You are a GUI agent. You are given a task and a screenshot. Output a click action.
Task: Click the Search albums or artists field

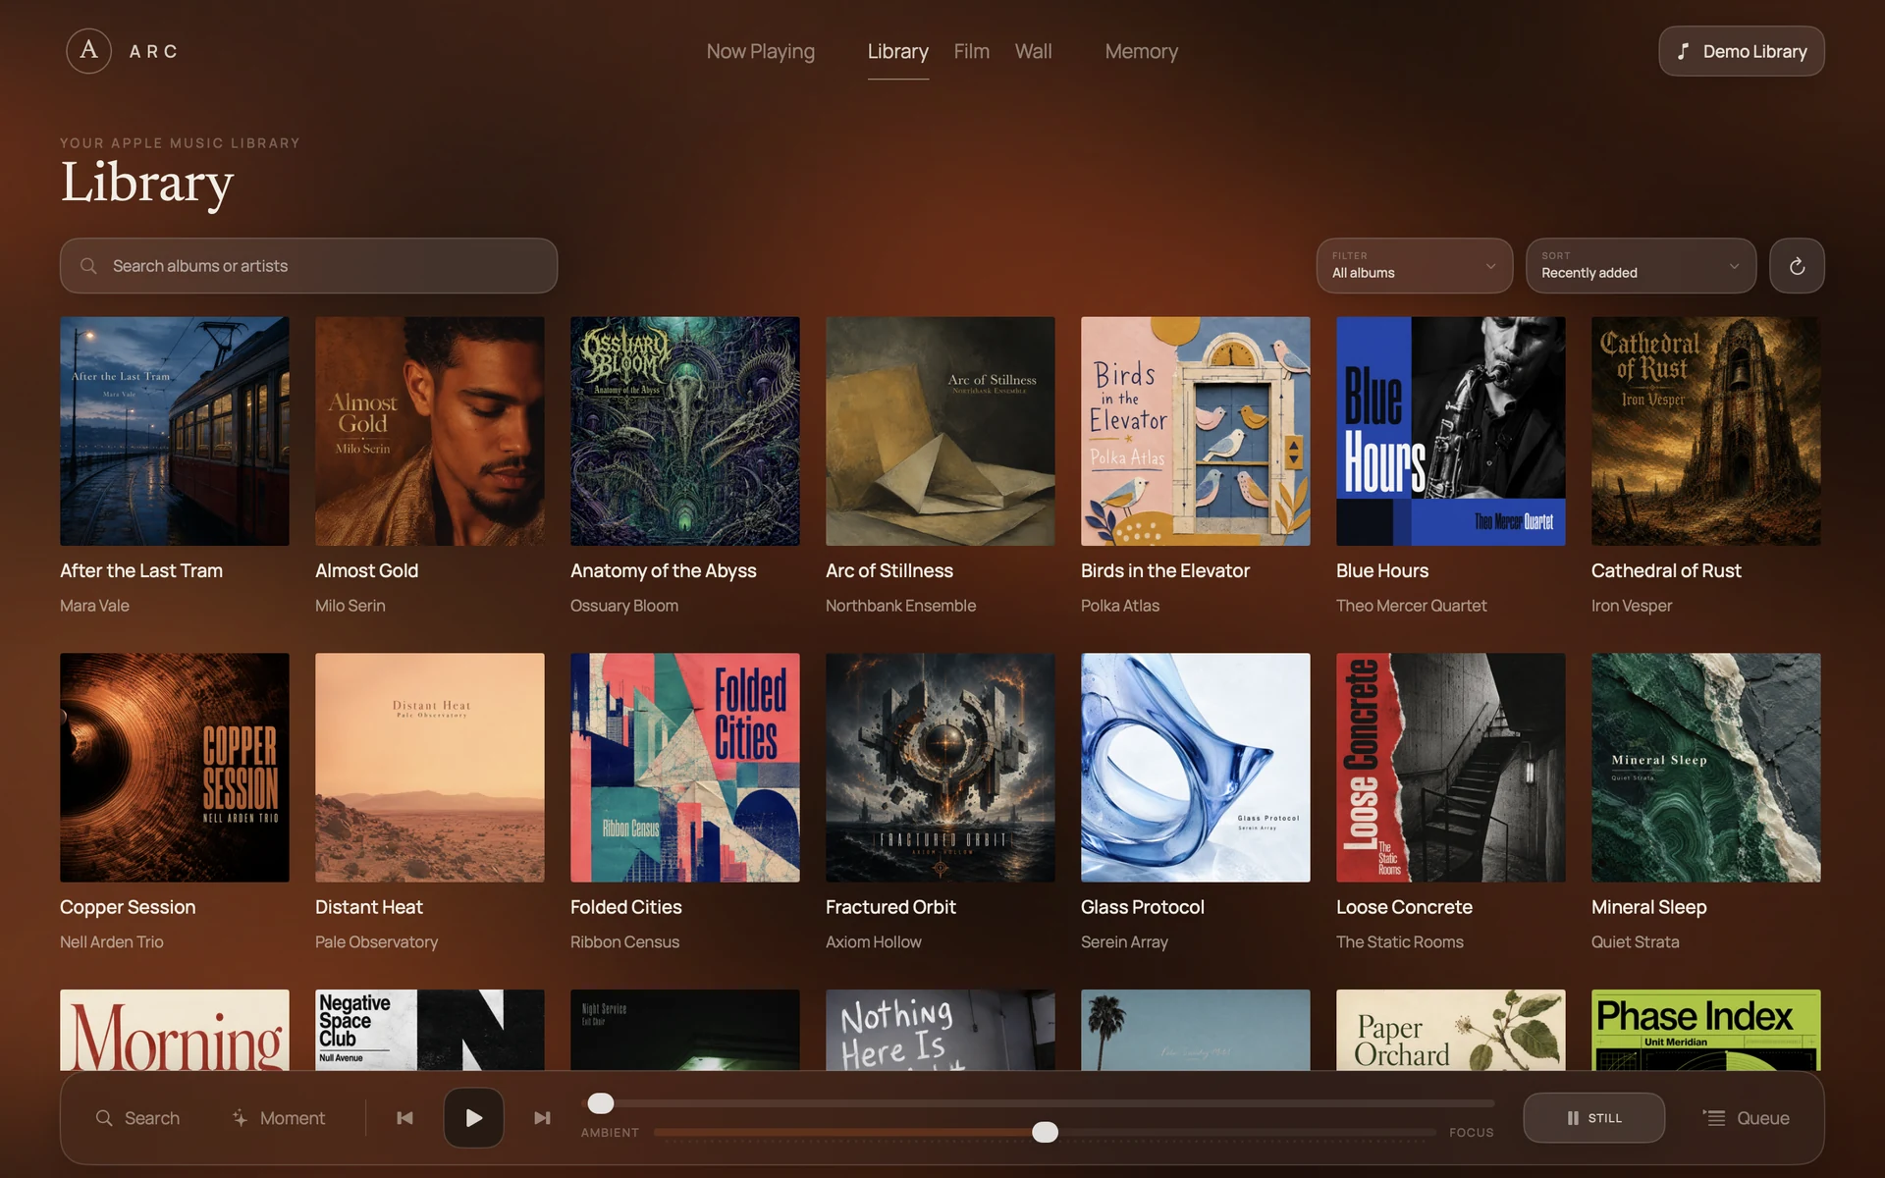(308, 266)
